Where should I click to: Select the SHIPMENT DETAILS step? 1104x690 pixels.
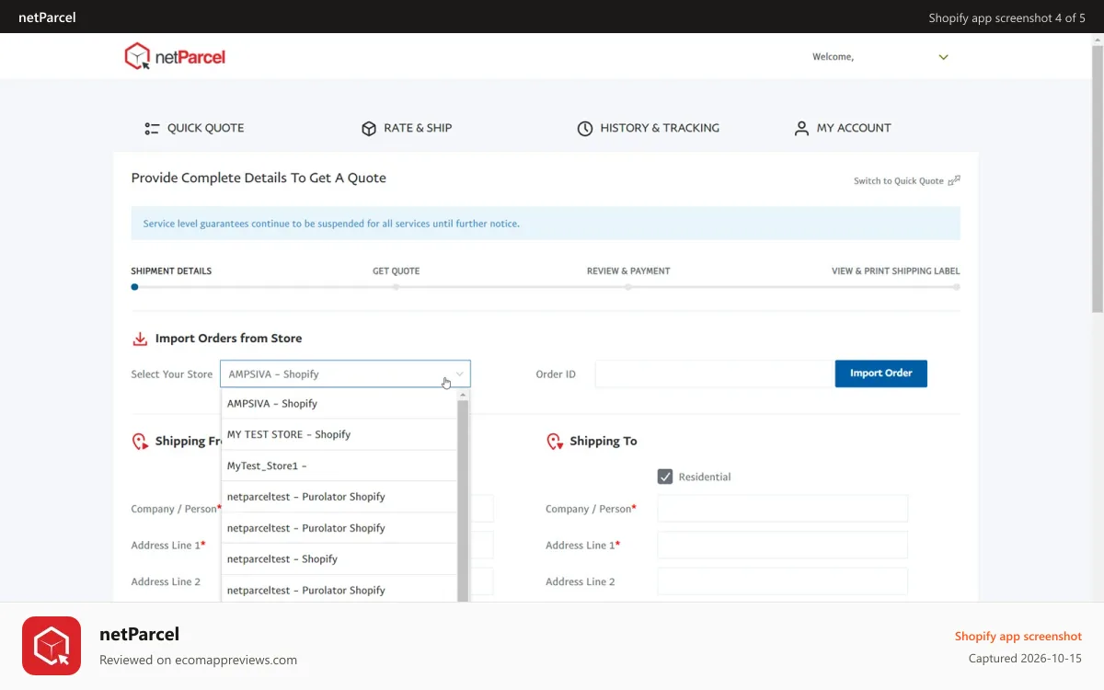(171, 271)
